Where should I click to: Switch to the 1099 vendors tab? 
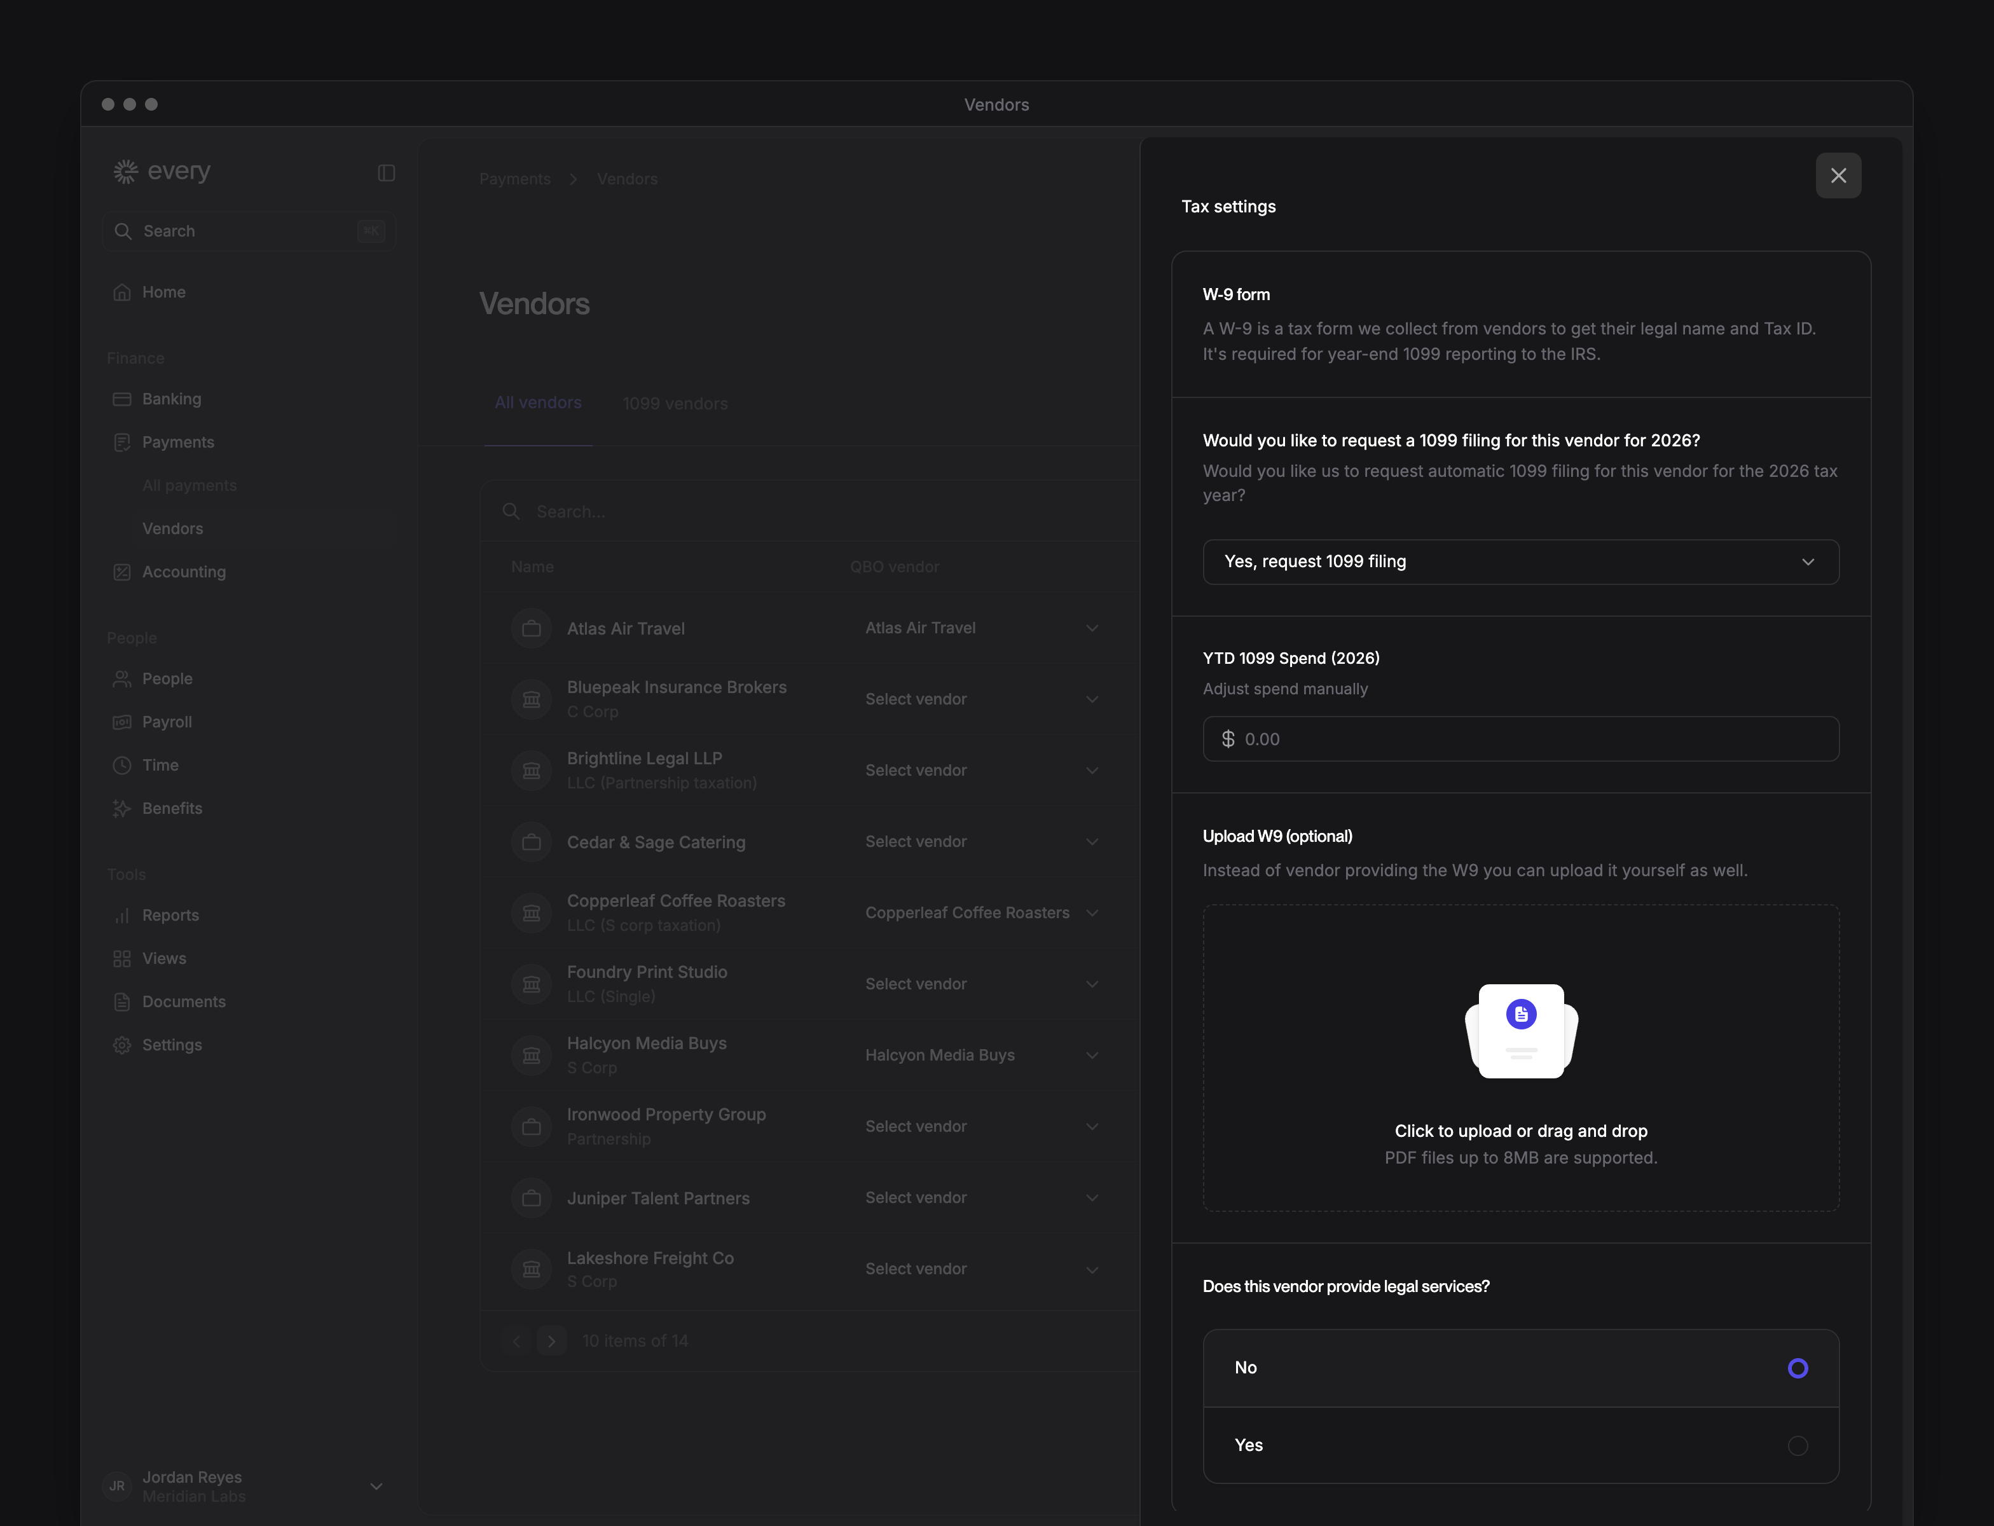pyautogui.click(x=675, y=403)
